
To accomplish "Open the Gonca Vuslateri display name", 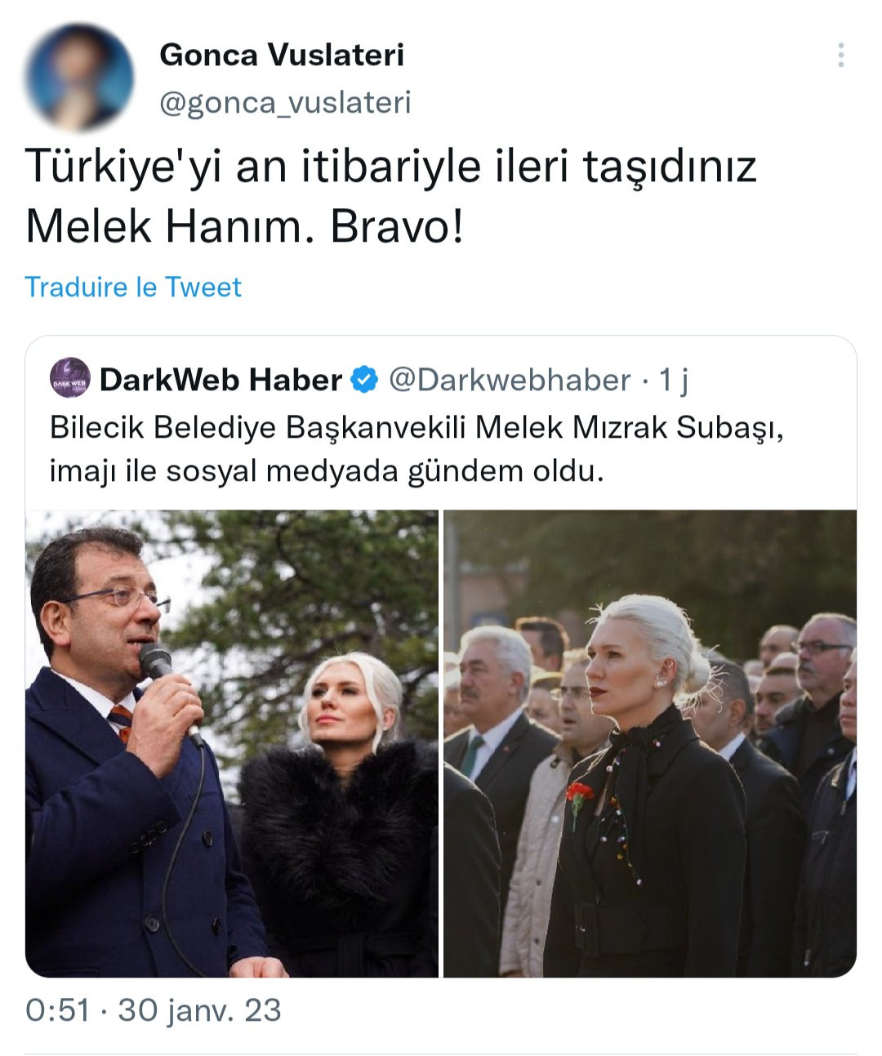I will (x=282, y=55).
